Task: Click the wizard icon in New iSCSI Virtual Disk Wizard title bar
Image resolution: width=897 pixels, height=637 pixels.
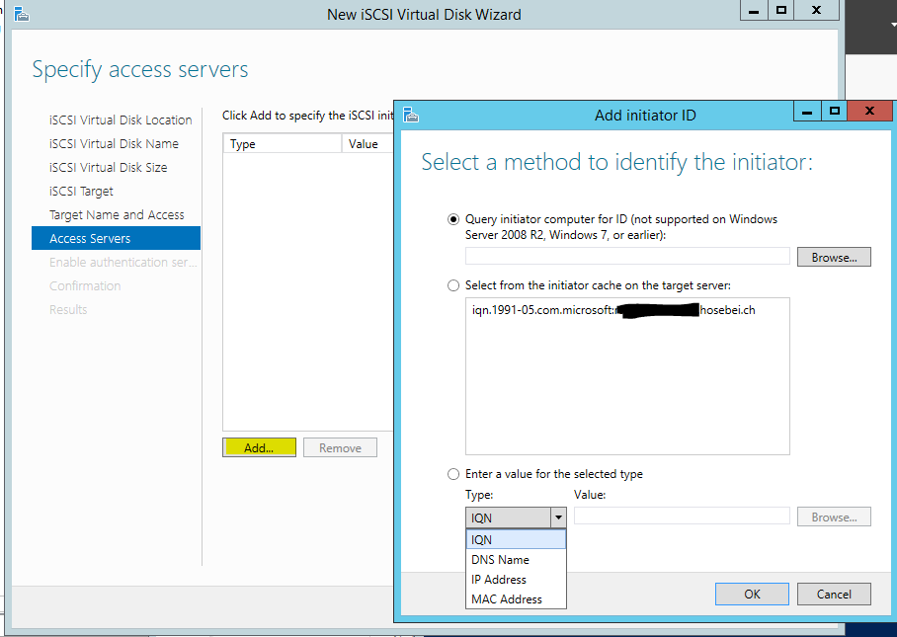Action: point(21,14)
